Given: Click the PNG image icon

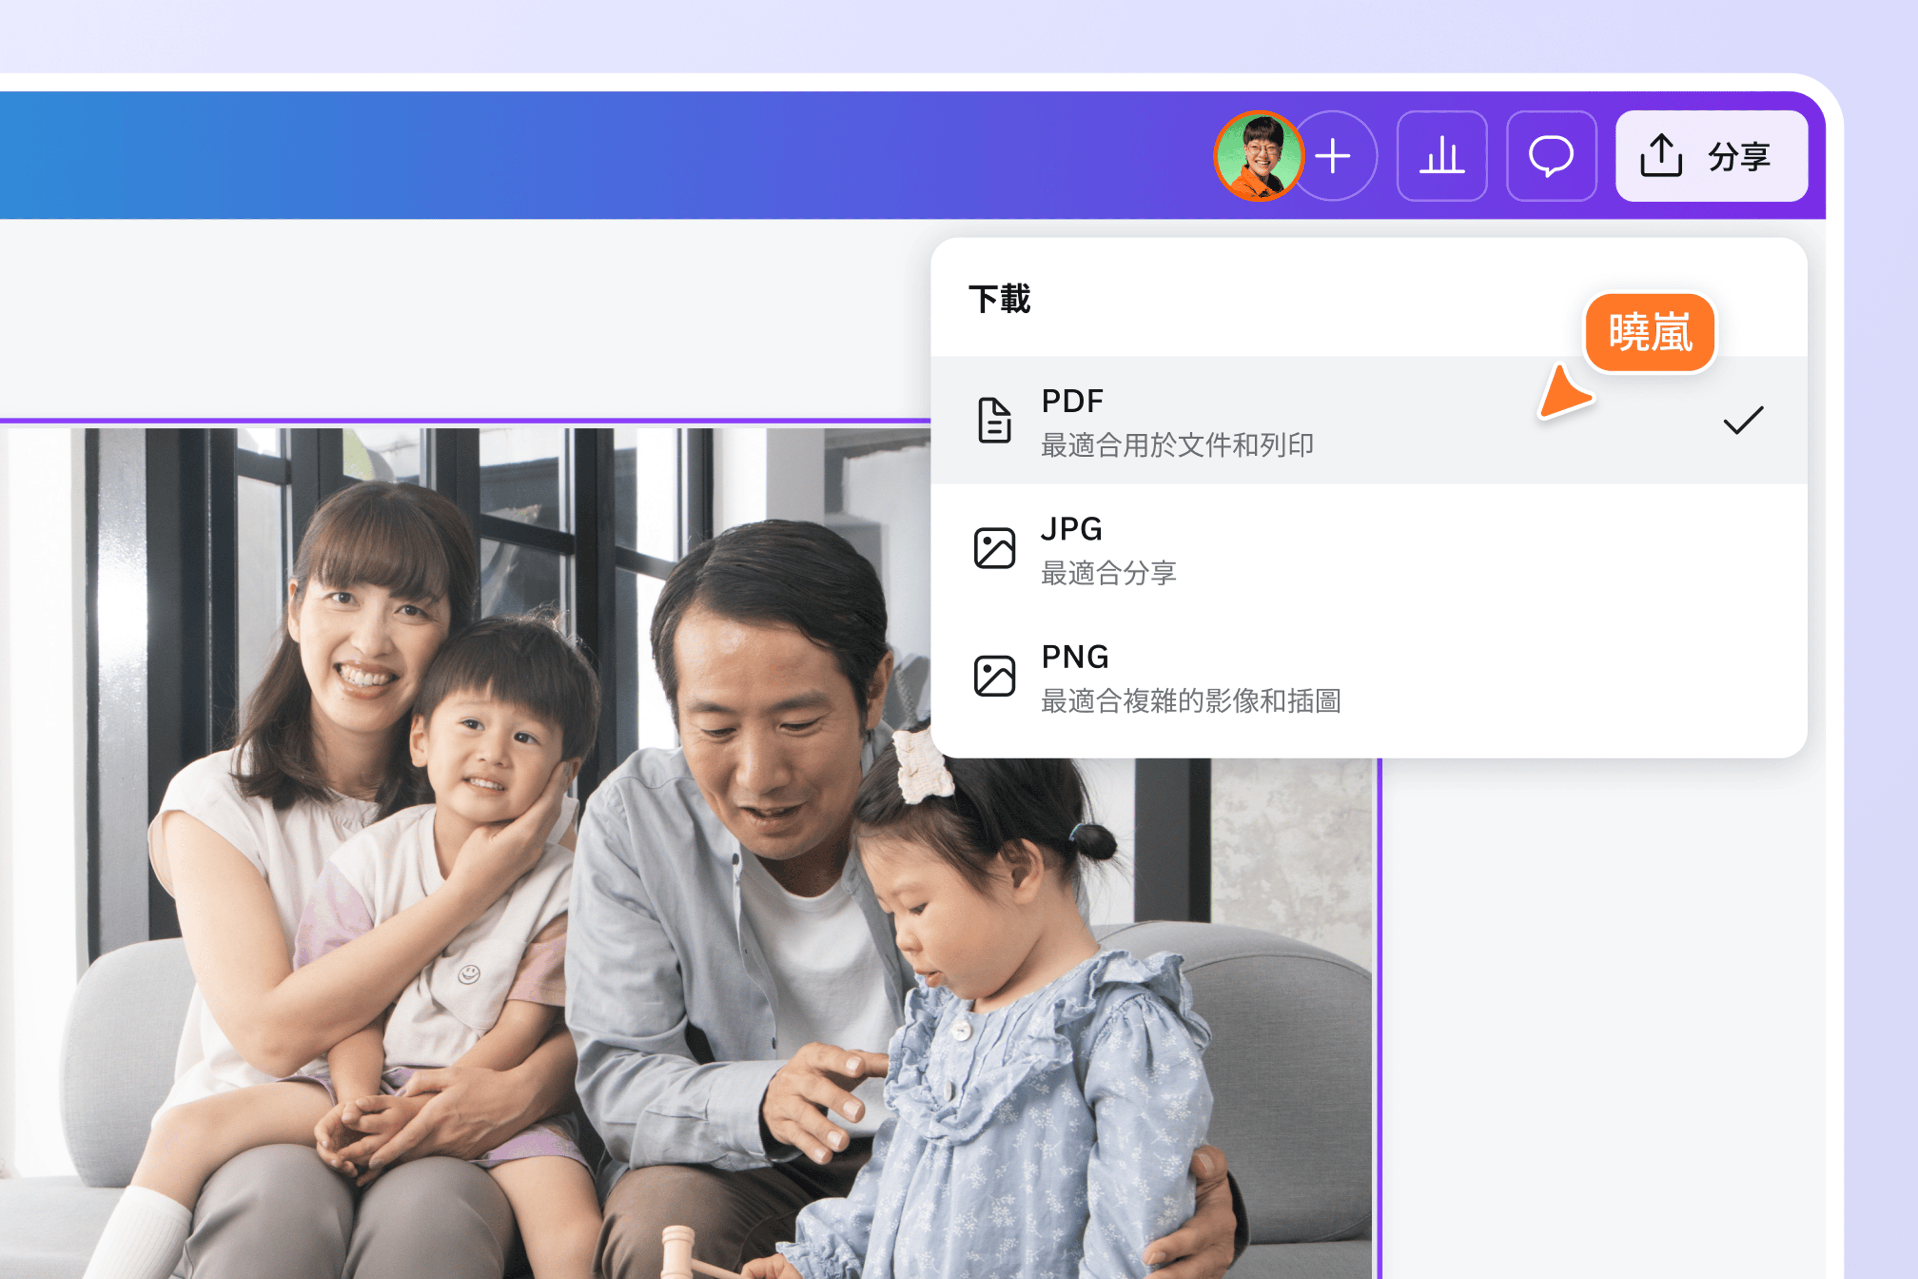Looking at the screenshot, I should pyautogui.click(x=994, y=676).
